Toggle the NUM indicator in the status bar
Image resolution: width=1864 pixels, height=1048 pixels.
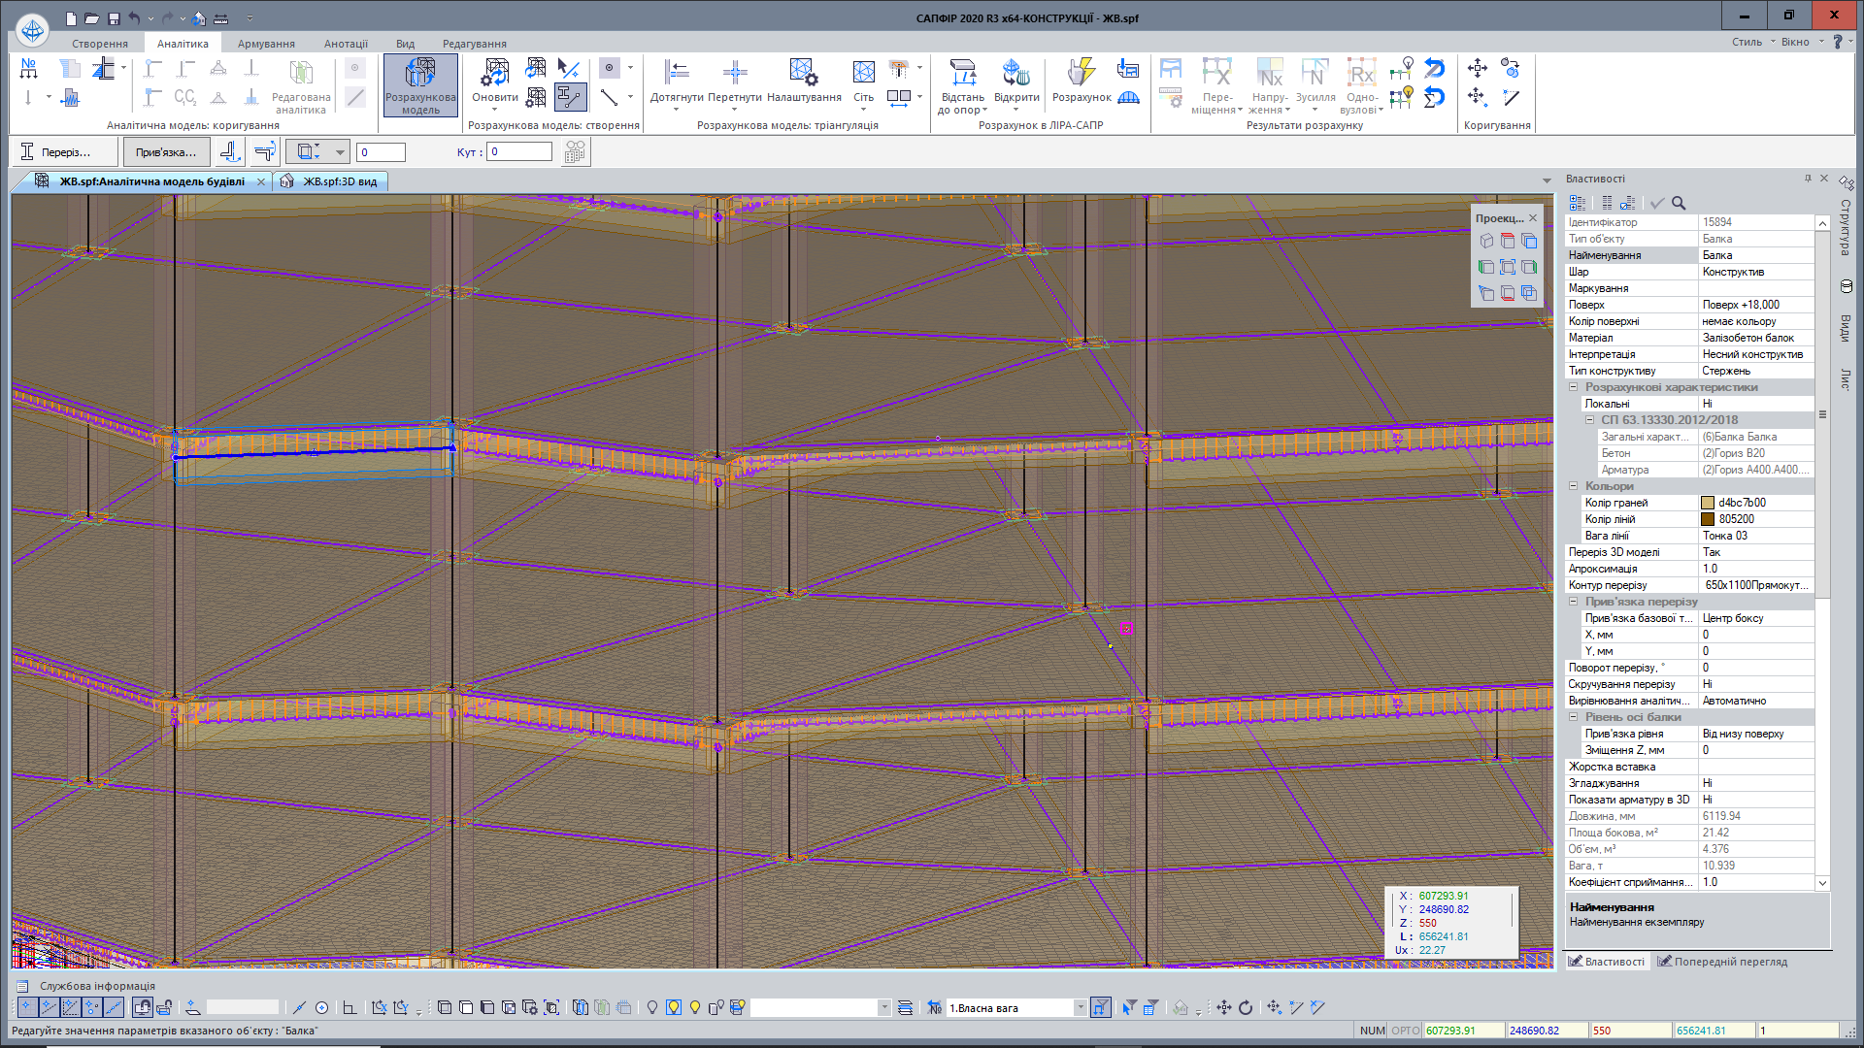coord(1372,1031)
